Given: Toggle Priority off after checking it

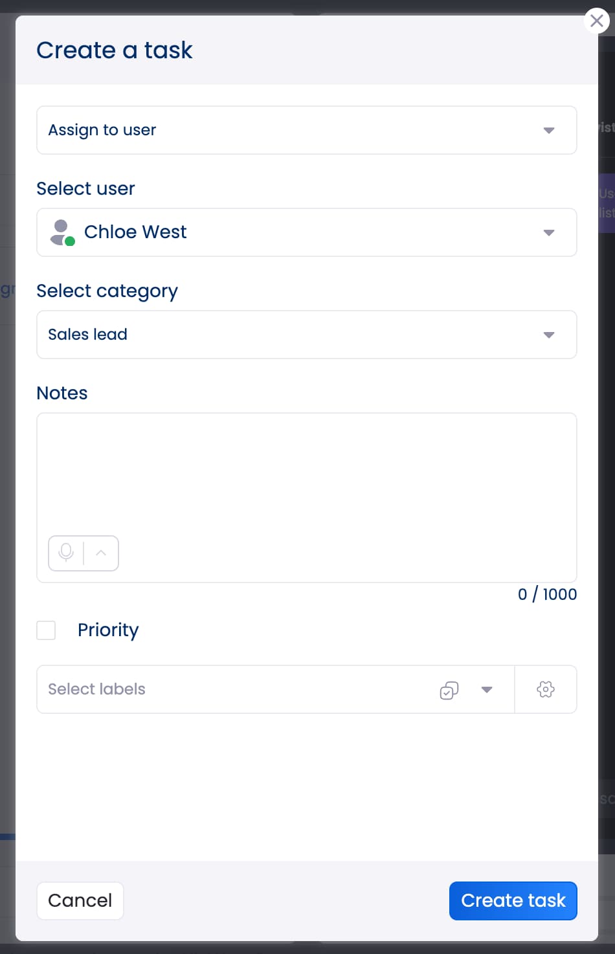Looking at the screenshot, I should 46,630.
